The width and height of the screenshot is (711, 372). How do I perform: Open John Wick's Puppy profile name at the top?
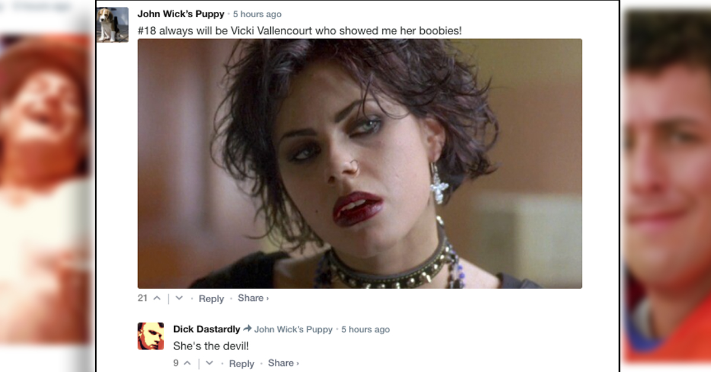point(181,14)
